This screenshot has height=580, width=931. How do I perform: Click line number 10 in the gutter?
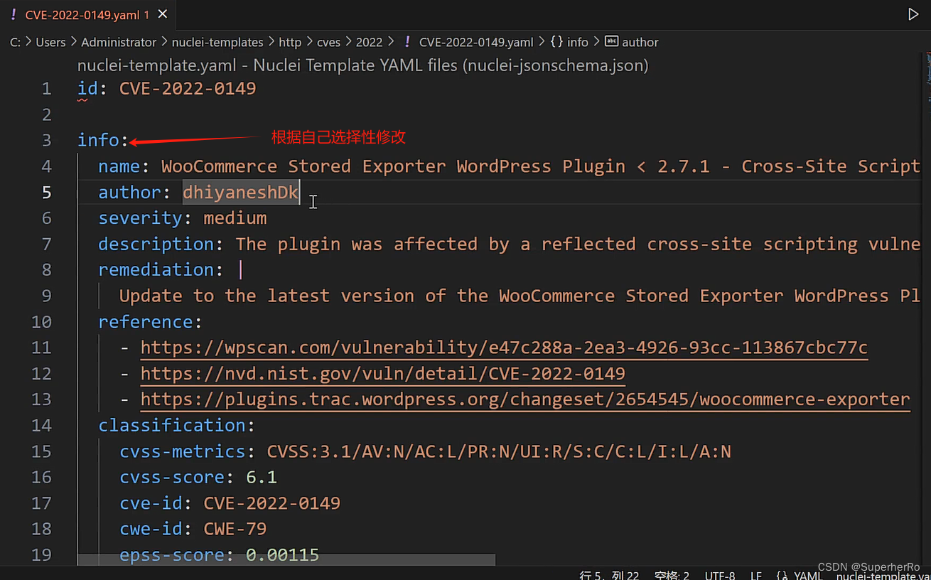click(x=42, y=321)
